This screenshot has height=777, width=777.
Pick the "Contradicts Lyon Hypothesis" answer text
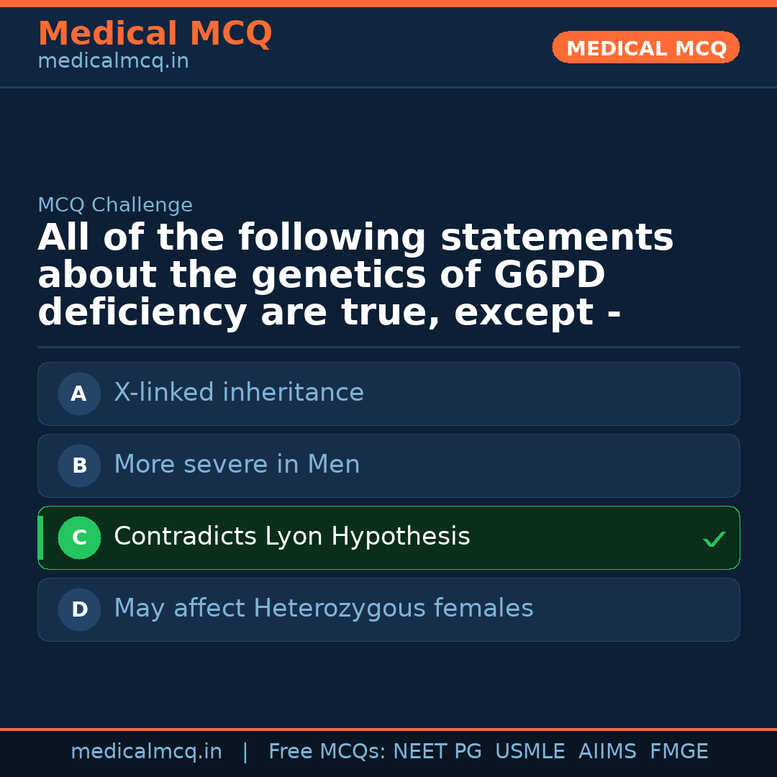(291, 537)
